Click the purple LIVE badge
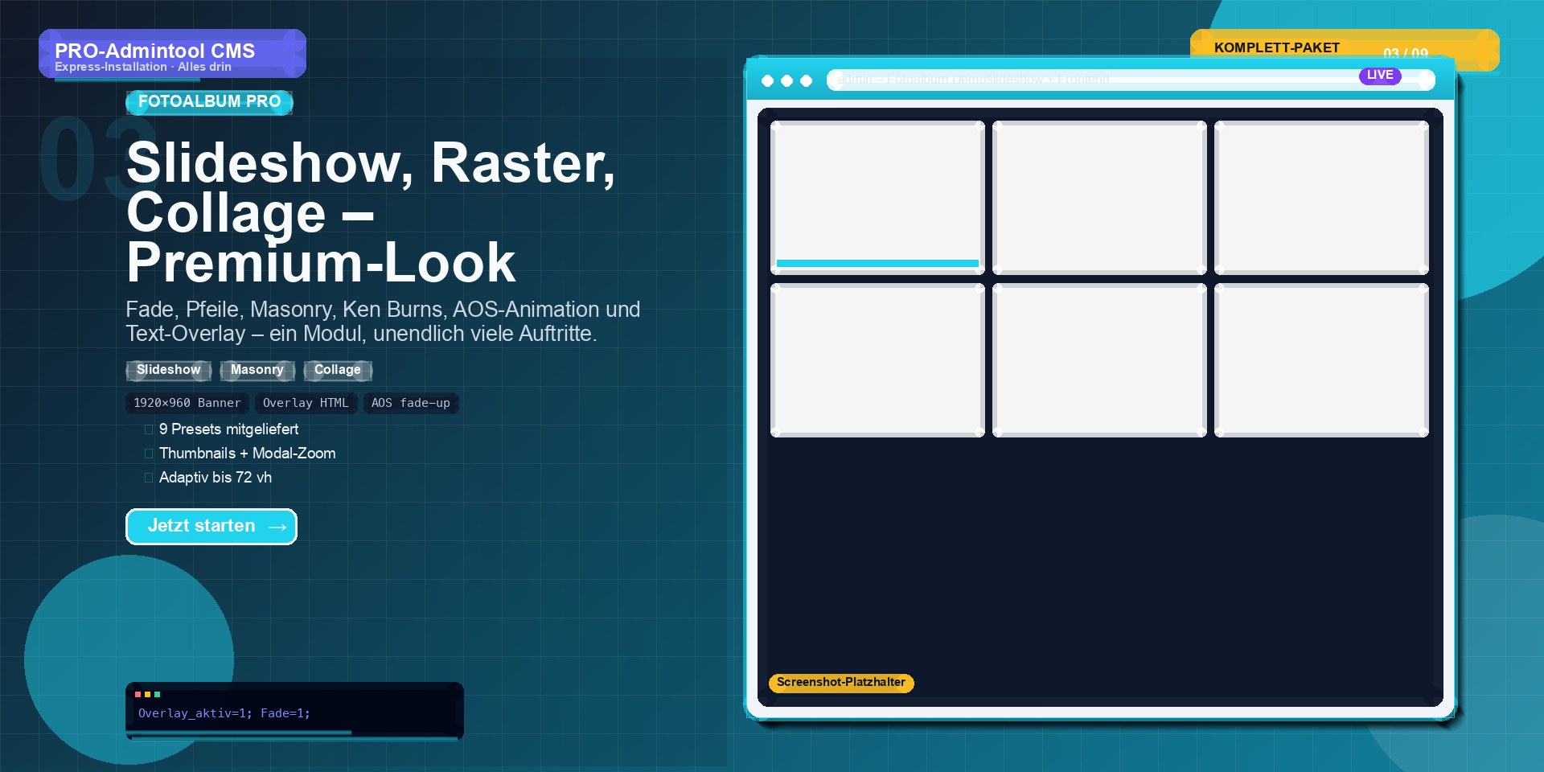This screenshot has height=772, width=1544. click(x=1380, y=76)
